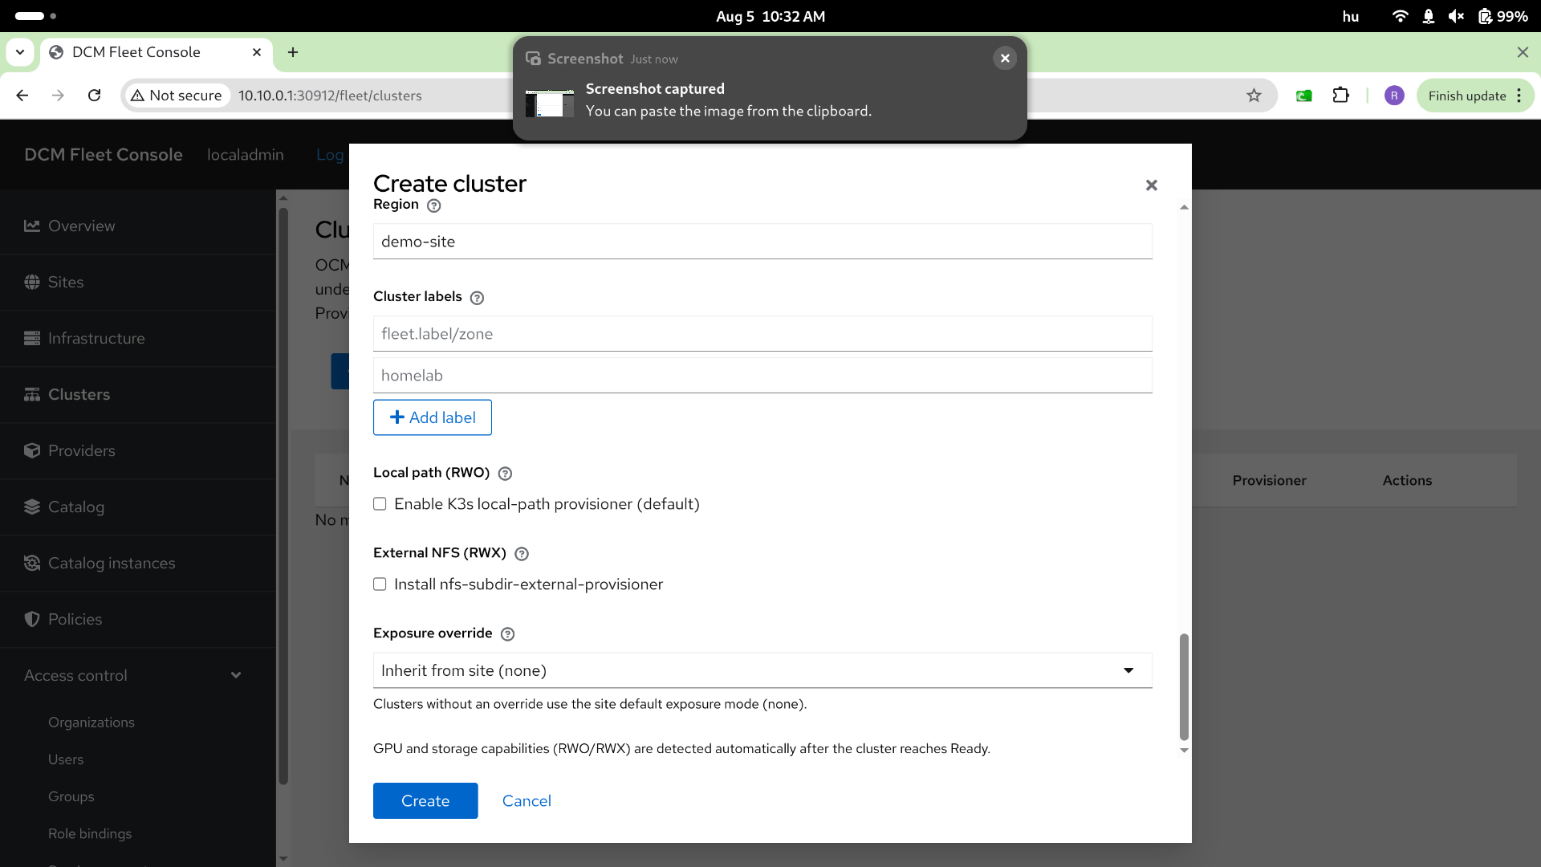This screenshot has height=867, width=1541.
Task: Open the Exposure override dropdown
Action: [762, 670]
